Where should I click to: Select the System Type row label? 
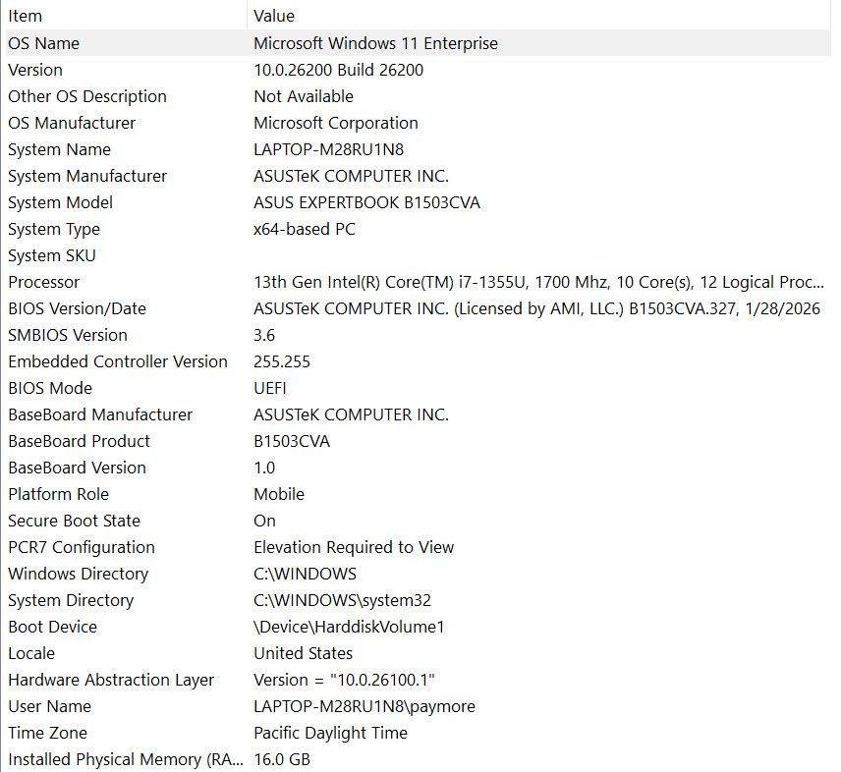coord(54,229)
